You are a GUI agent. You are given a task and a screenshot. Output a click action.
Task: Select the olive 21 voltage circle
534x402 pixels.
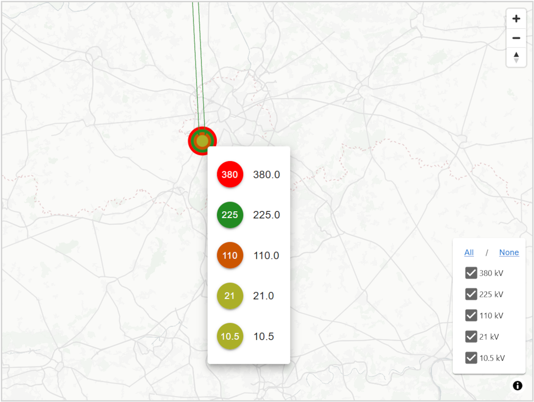click(x=230, y=296)
